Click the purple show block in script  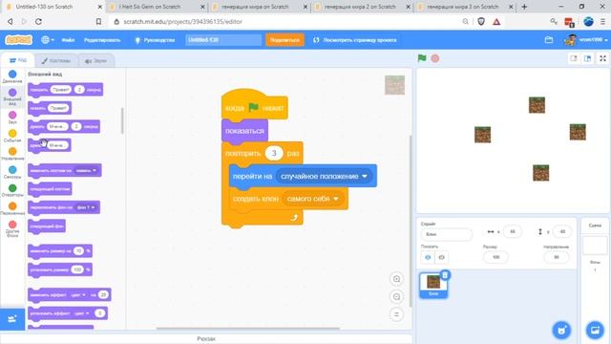tap(244, 131)
